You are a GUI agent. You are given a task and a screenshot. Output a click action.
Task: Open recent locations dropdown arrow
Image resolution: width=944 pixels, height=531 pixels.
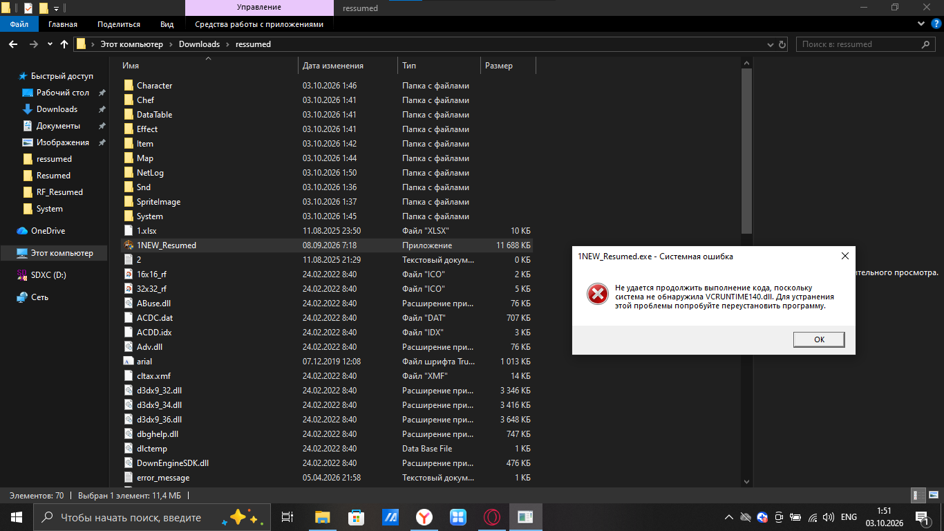(50, 44)
